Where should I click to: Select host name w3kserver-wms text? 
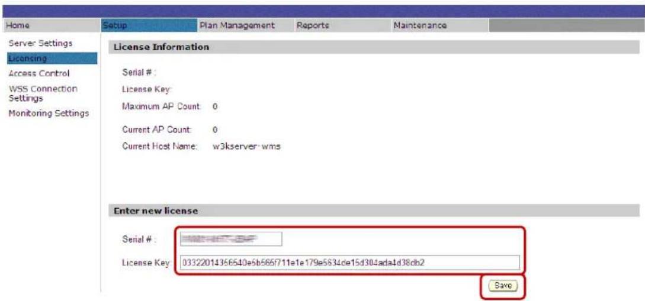pos(246,147)
